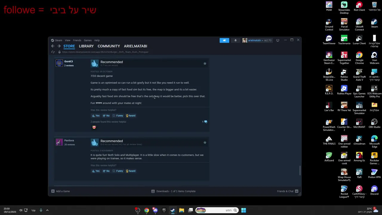Open Epic Games Launcher desktop shortcut
Screen dimensions: 382x215
[x=359, y=92]
